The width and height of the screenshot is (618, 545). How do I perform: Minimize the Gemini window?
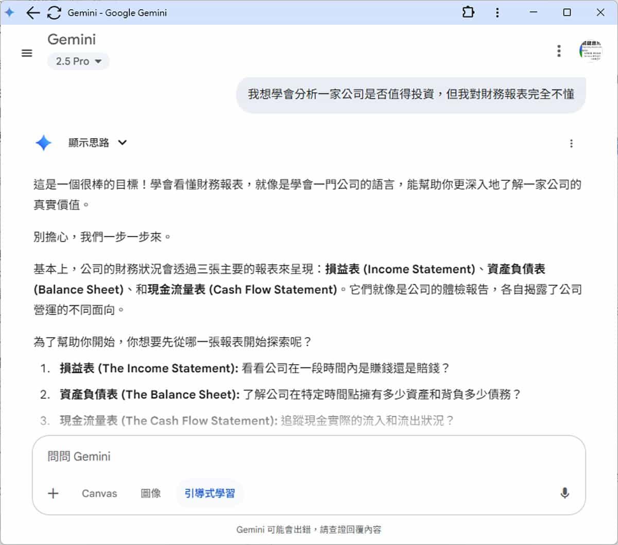[534, 12]
